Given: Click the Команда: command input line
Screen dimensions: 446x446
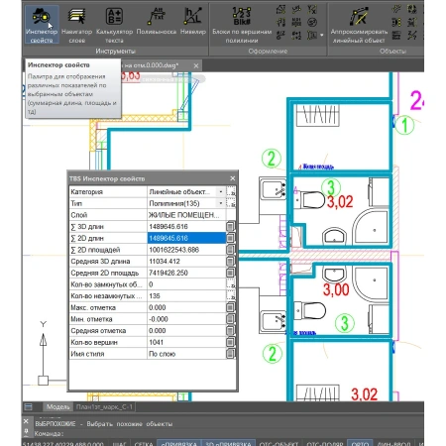Looking at the screenshot, I should [x=228, y=433].
